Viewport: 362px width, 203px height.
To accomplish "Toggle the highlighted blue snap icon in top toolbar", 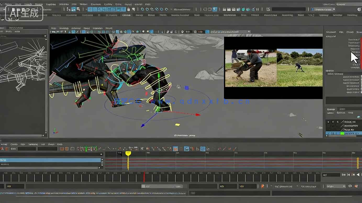I will 215,9.
